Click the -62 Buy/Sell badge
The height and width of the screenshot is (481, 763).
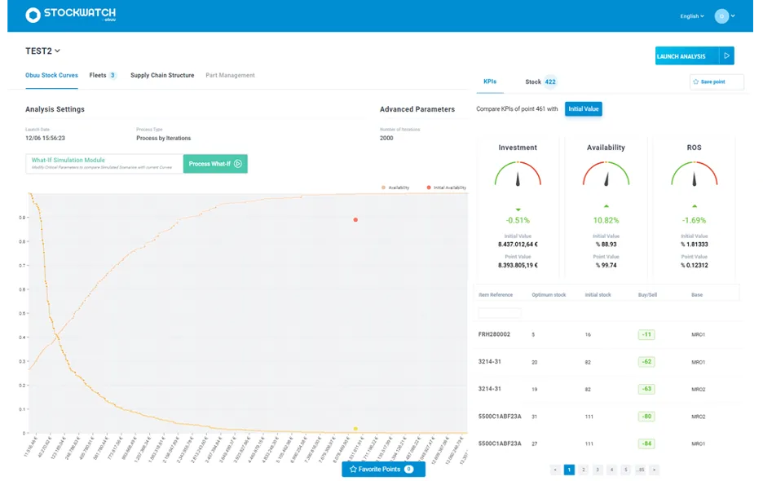point(646,362)
